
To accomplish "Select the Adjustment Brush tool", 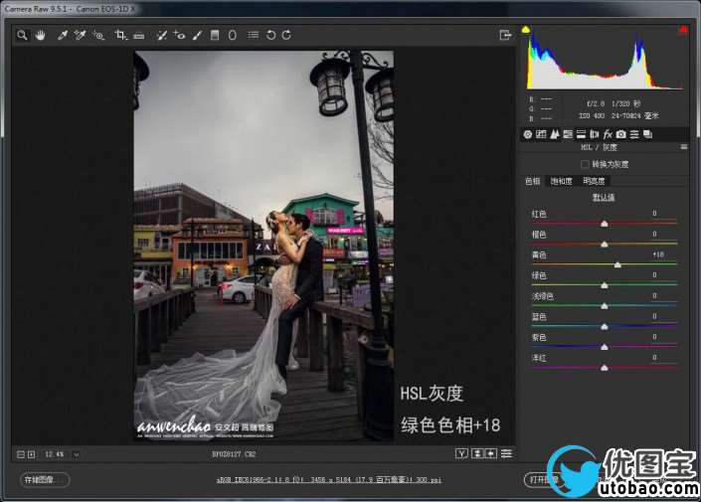I will 197,35.
